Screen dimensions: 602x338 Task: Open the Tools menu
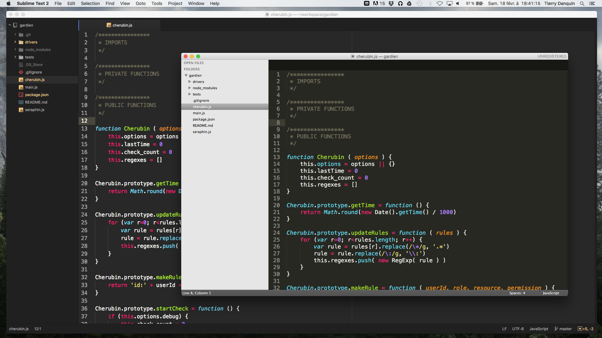click(157, 3)
